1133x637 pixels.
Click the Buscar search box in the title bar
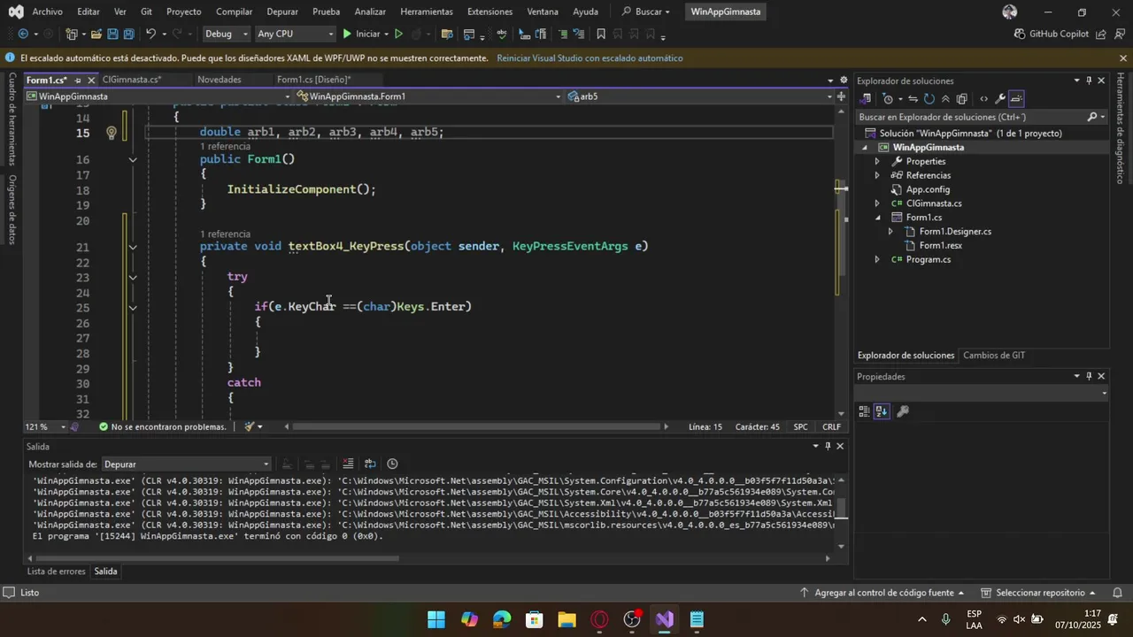pyautogui.click(x=646, y=12)
